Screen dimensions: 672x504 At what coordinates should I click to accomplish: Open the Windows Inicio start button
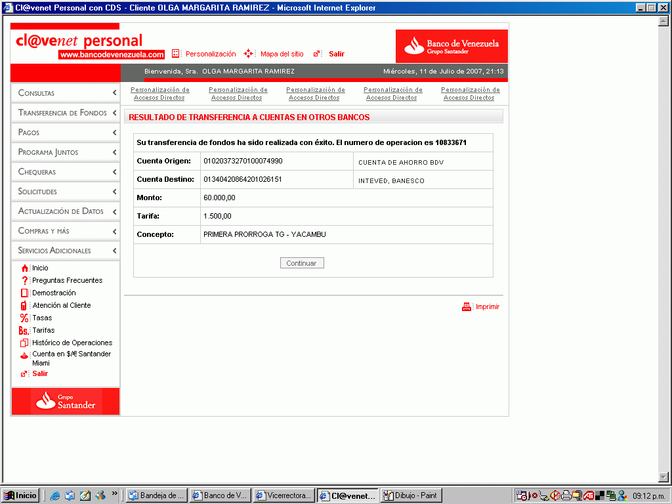(x=21, y=495)
